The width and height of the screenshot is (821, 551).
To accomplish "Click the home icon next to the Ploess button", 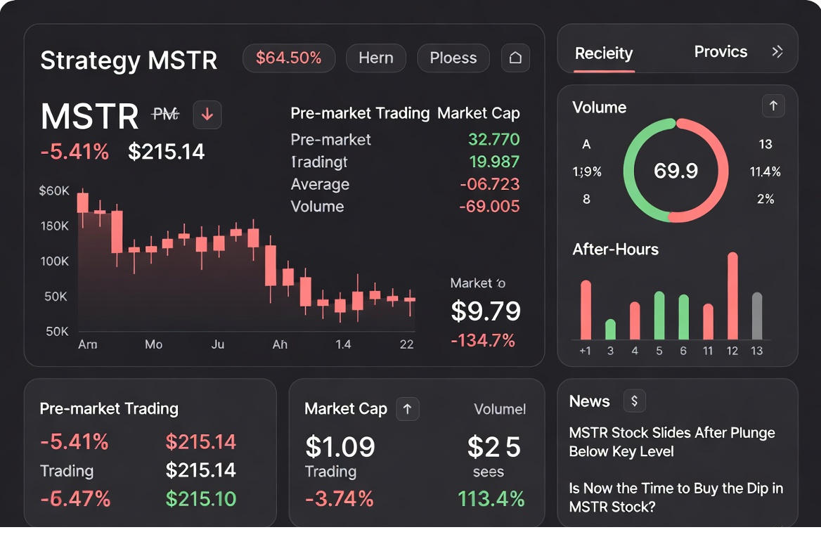I will 515,58.
